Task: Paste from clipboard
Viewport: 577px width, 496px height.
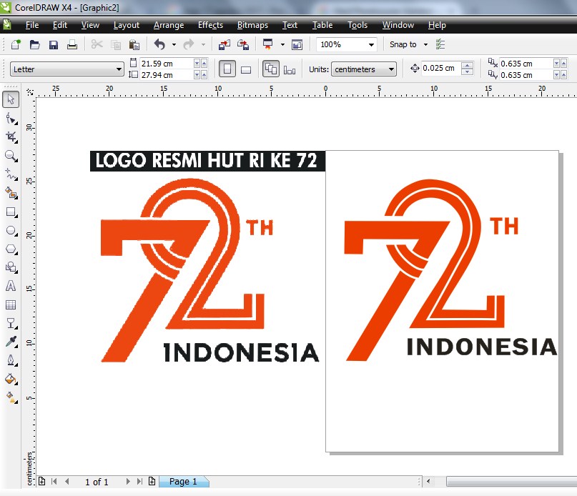Action: 134,45
